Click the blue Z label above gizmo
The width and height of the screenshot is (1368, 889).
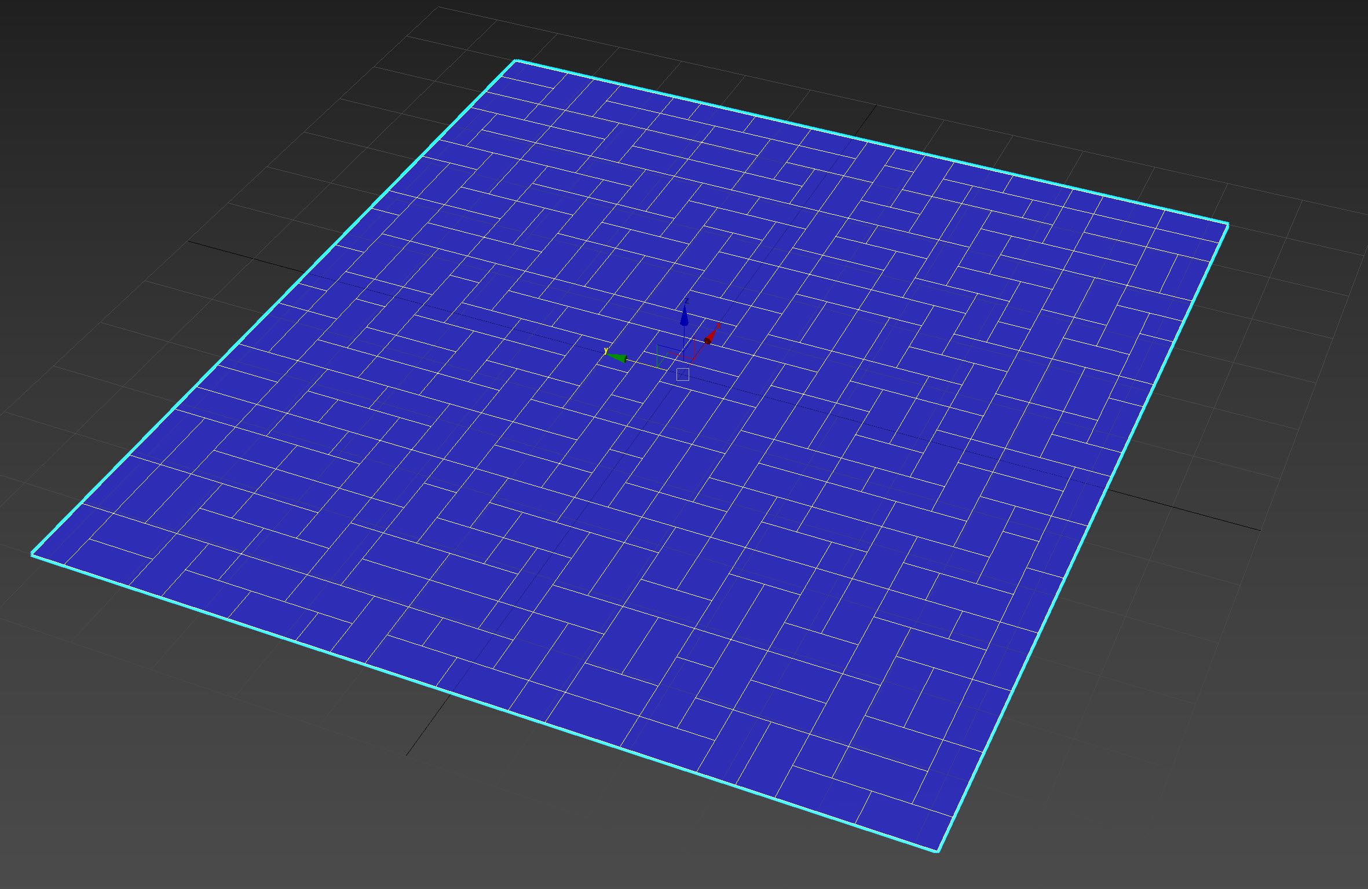(x=687, y=301)
